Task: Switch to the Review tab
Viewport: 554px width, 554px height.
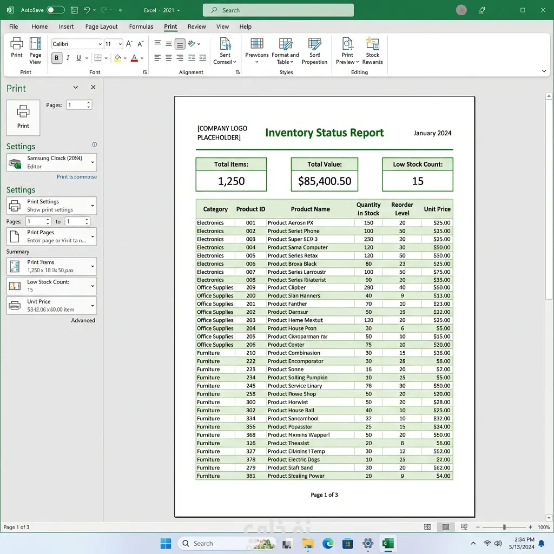Action: point(196,27)
